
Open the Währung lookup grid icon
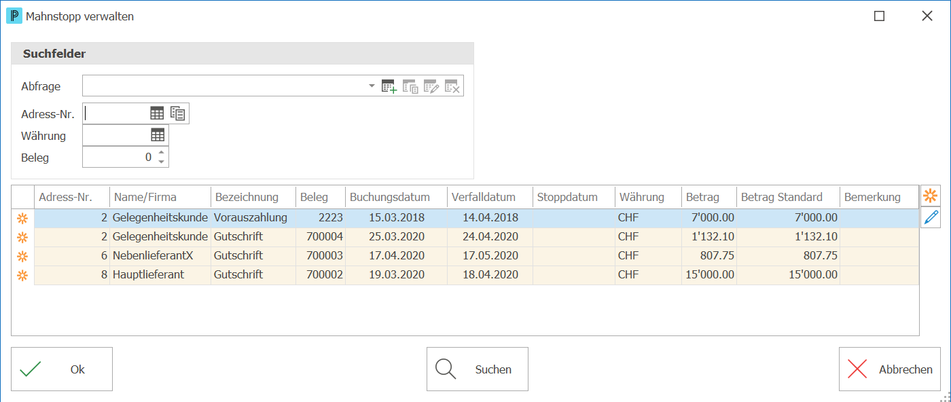tap(158, 135)
